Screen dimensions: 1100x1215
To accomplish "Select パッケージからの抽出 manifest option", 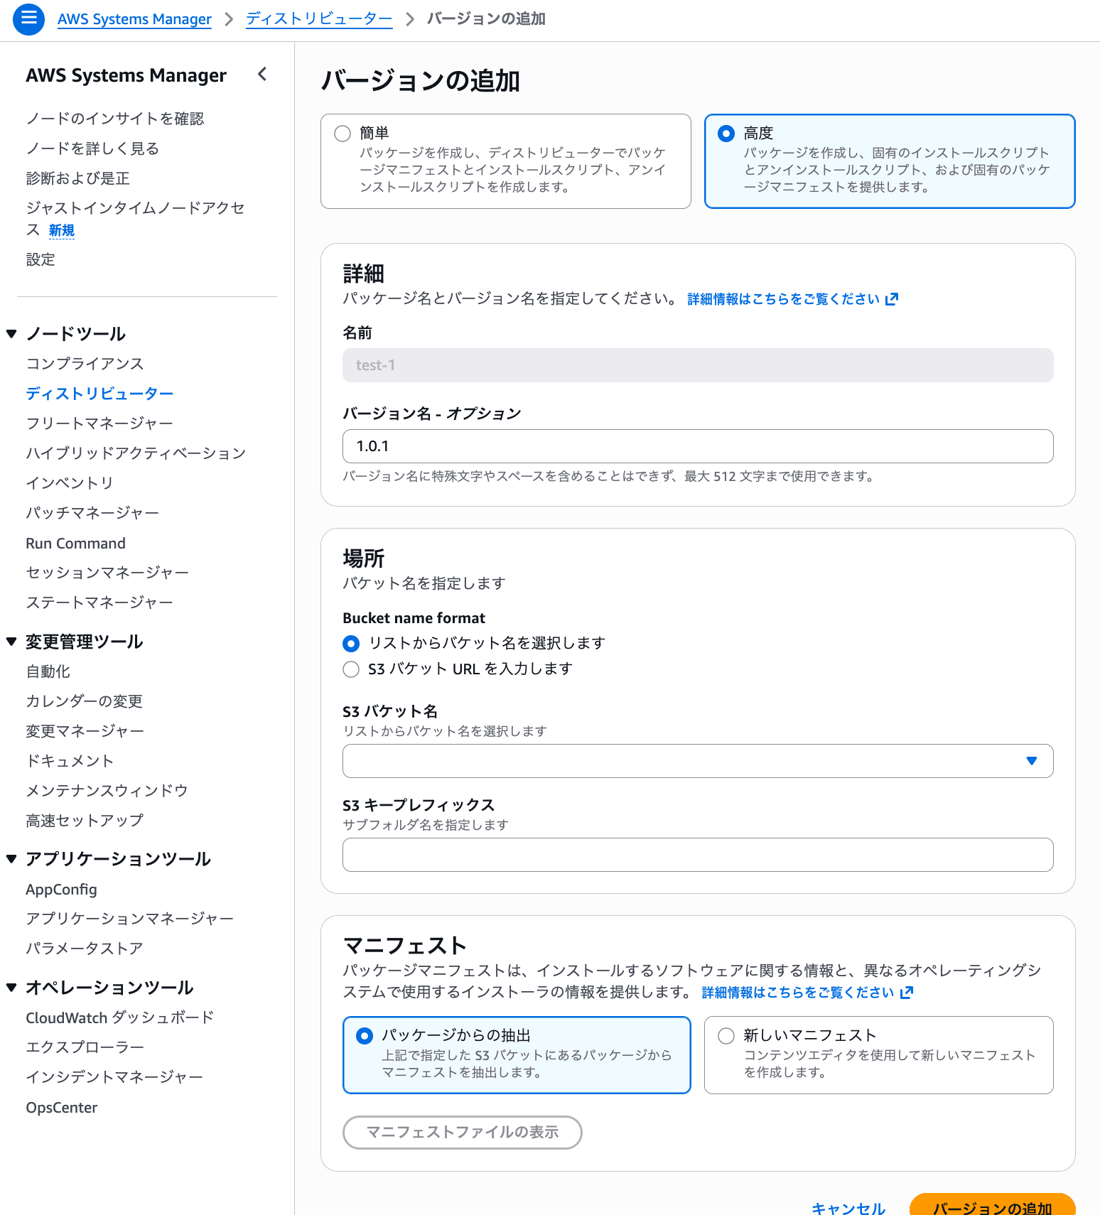I will [x=517, y=1055].
